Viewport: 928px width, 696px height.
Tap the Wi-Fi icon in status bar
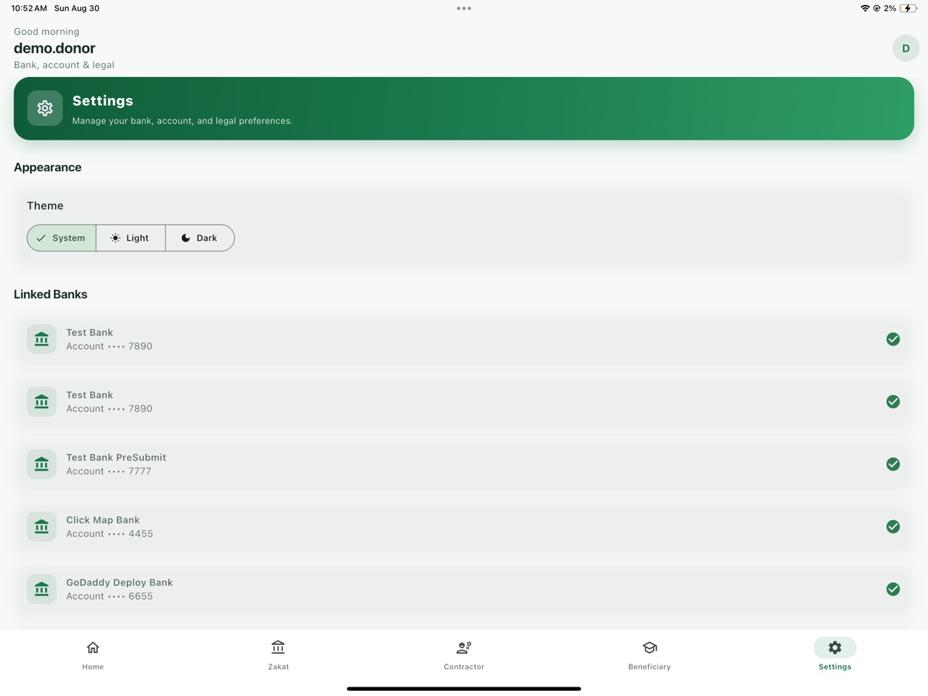point(865,9)
